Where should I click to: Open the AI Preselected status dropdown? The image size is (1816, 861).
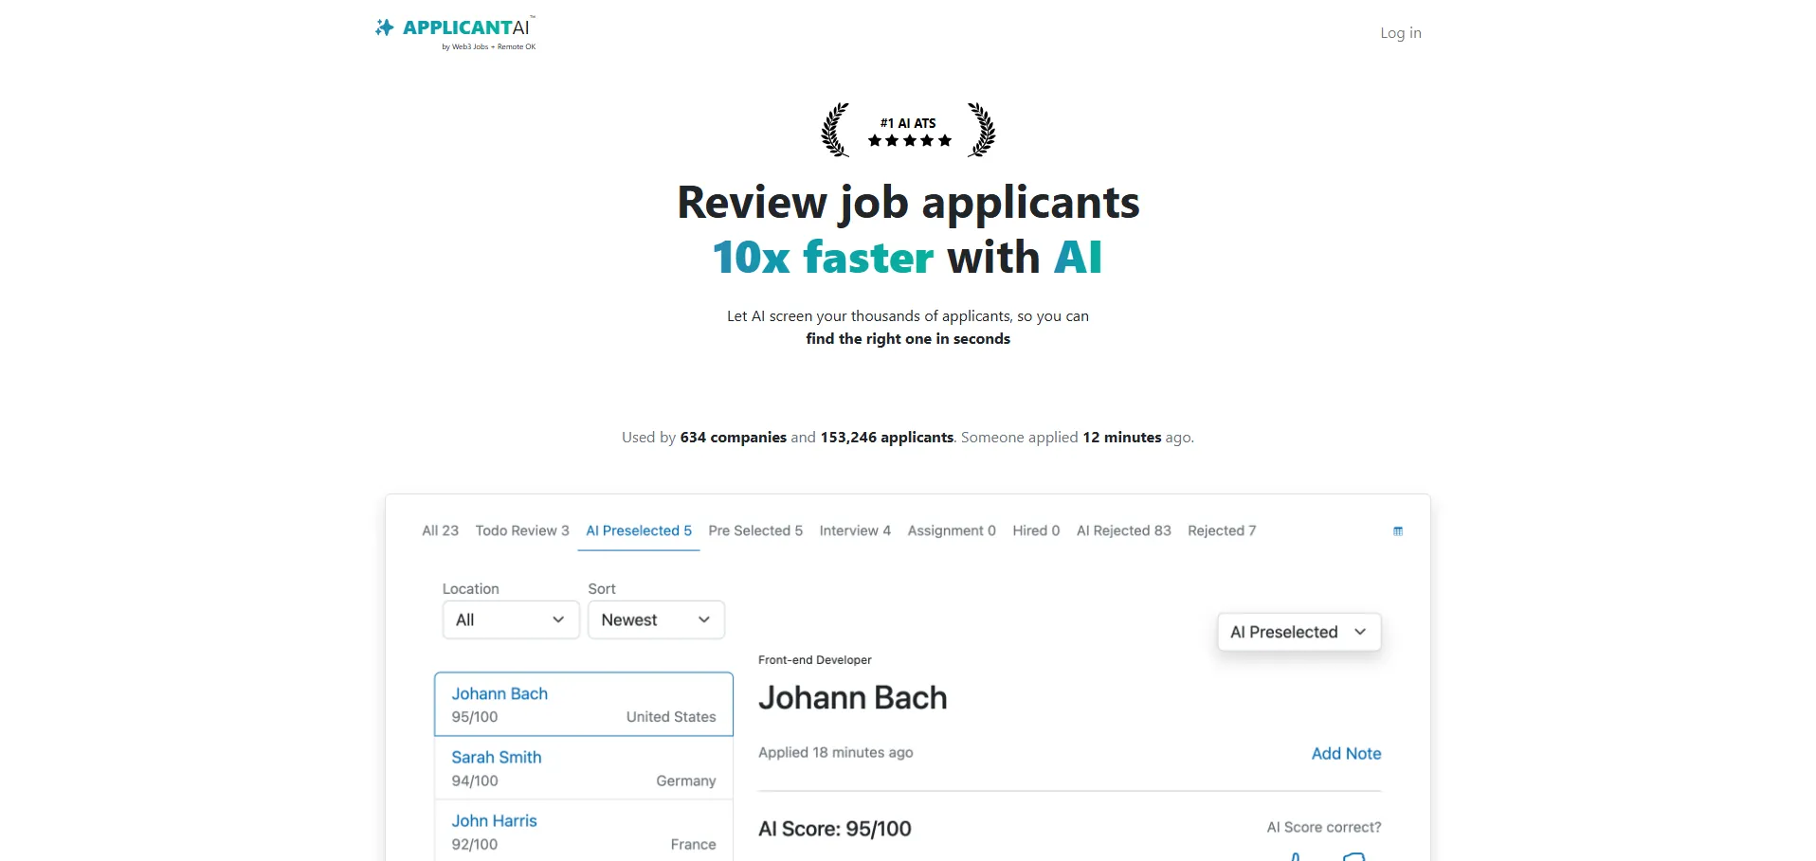pos(1298,632)
